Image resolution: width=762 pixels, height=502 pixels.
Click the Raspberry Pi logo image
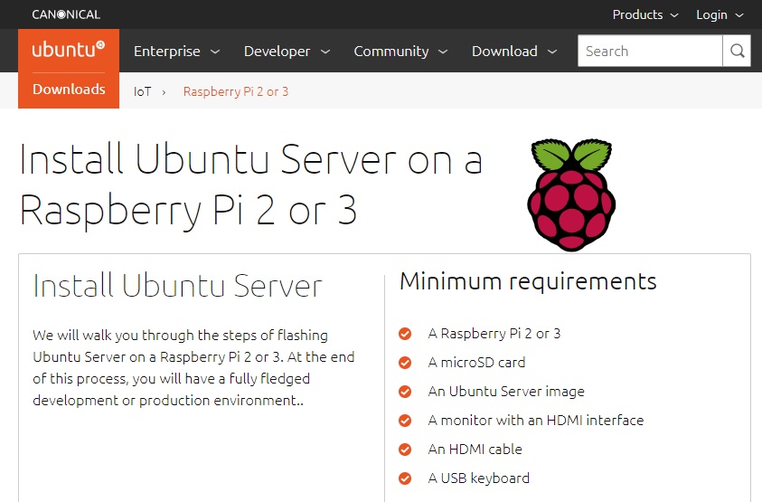pos(571,194)
